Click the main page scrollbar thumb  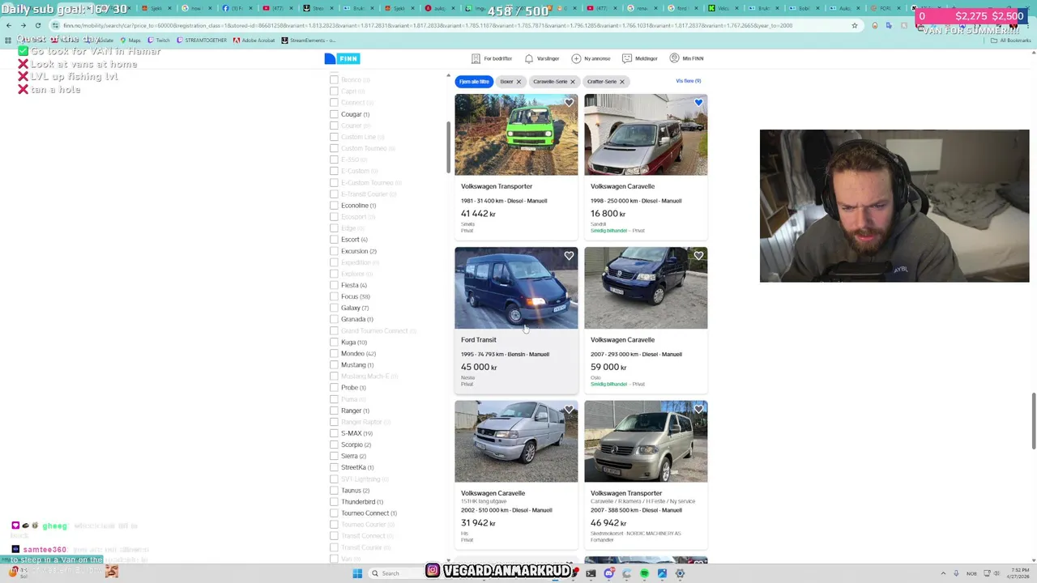pyautogui.click(x=1033, y=421)
